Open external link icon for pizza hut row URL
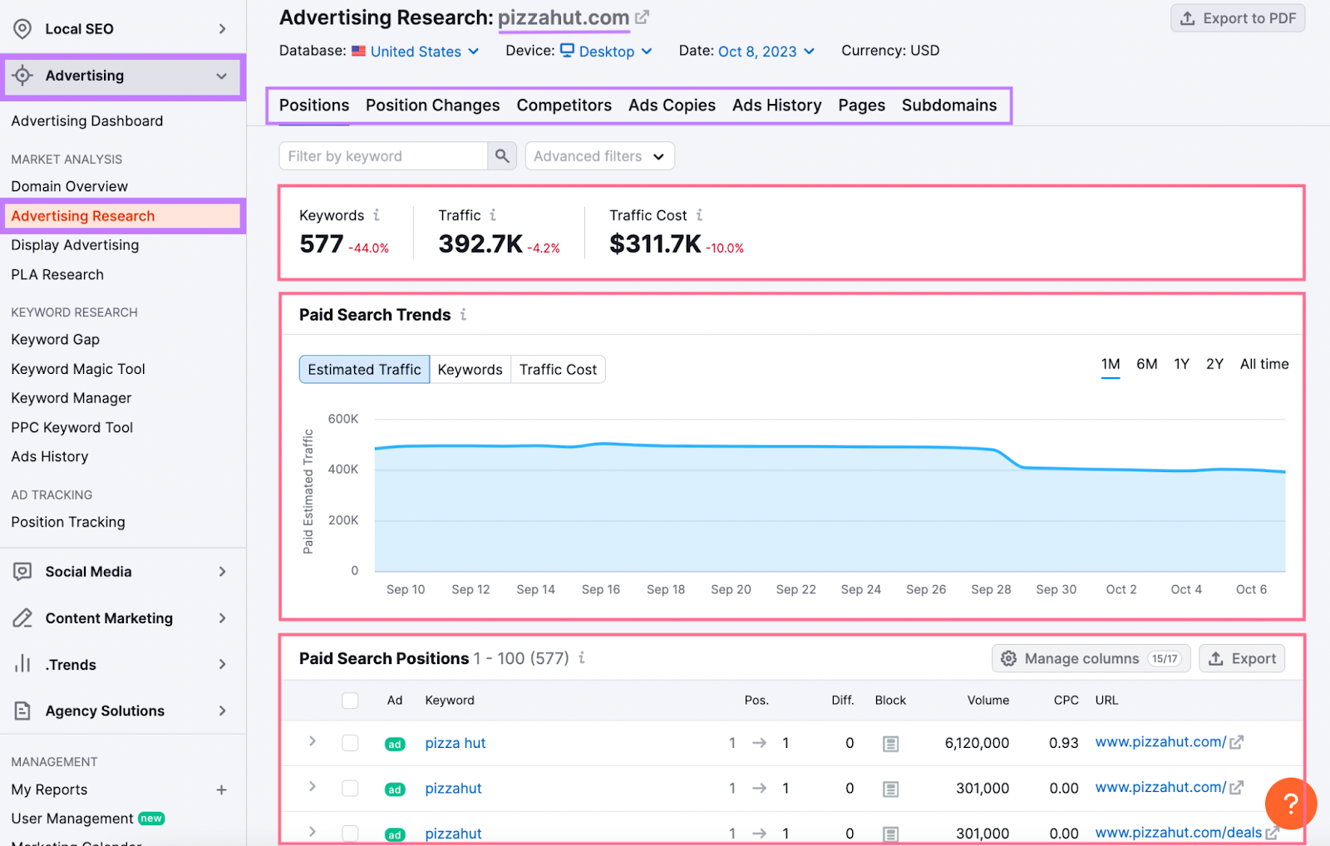This screenshot has height=846, width=1330. coord(1237,742)
